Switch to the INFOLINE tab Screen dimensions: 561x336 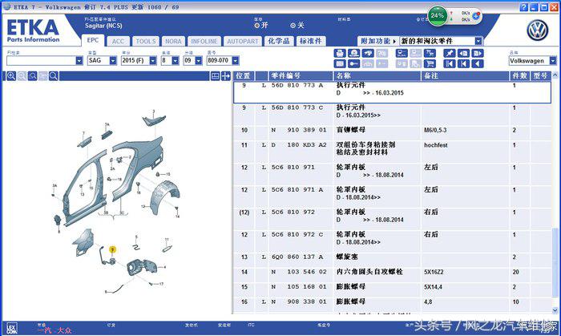point(204,41)
